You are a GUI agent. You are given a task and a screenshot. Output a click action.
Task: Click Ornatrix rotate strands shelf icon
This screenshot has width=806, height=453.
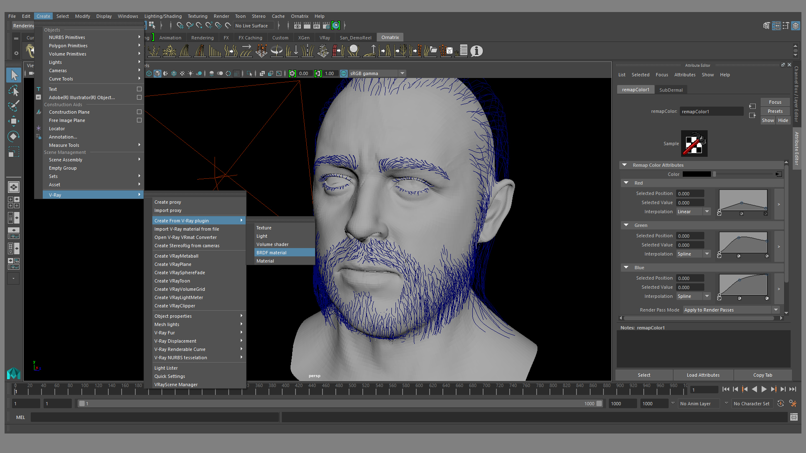[x=276, y=51]
